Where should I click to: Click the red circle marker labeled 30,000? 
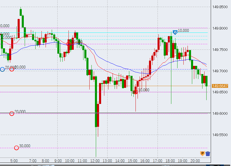(x=16, y=148)
